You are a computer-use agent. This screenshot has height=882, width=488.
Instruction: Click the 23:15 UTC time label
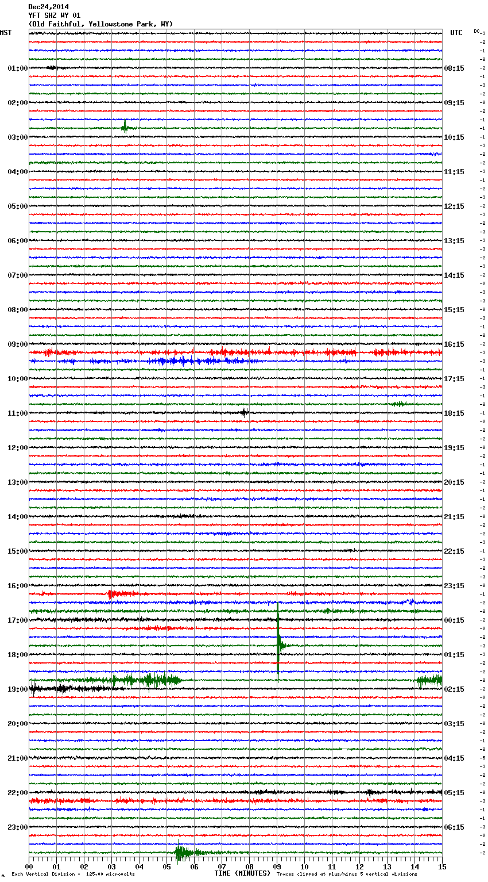454,586
